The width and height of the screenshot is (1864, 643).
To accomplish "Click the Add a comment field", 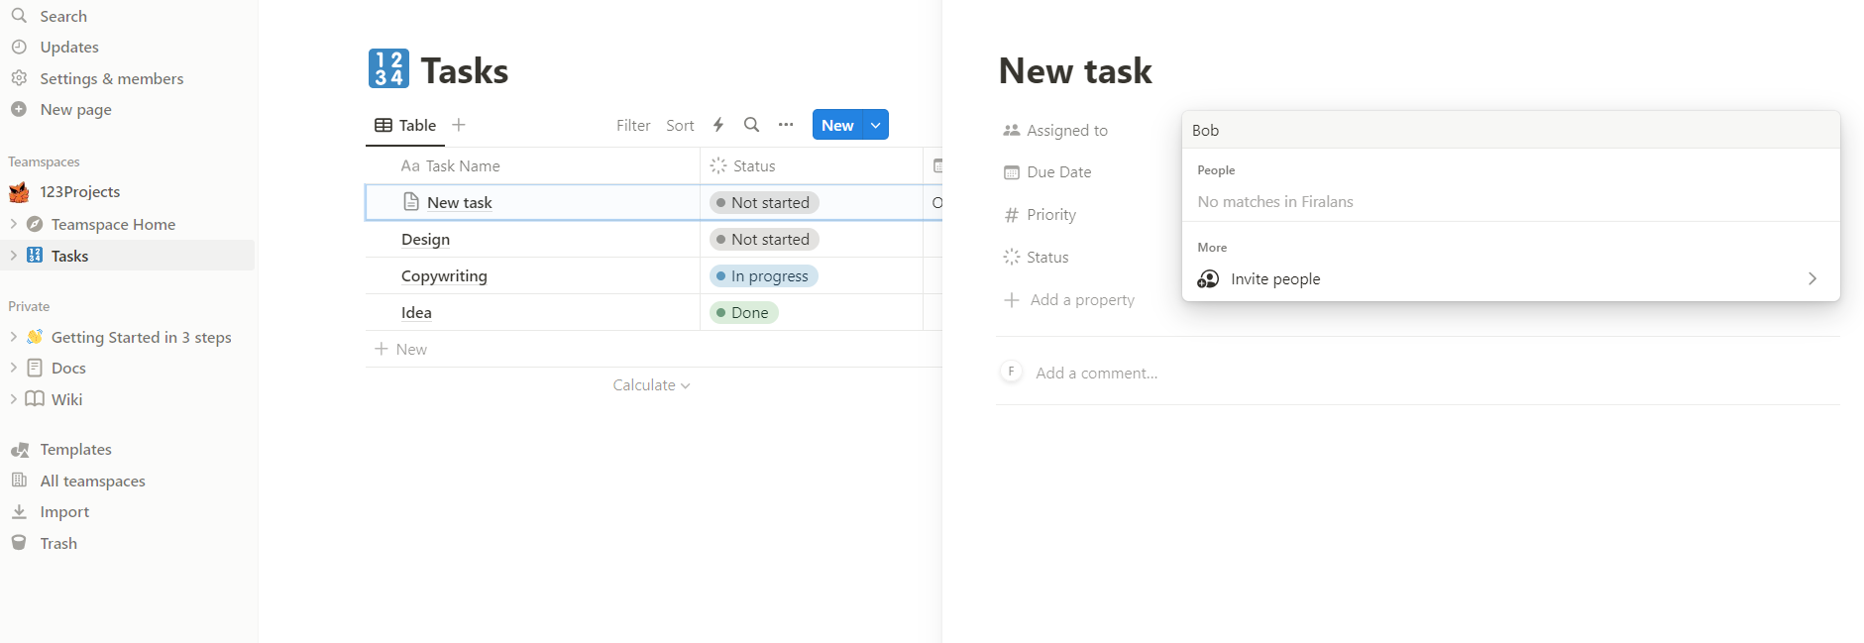I will click(1096, 374).
